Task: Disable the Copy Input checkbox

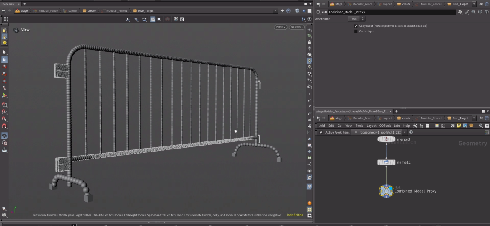Action: click(356, 26)
